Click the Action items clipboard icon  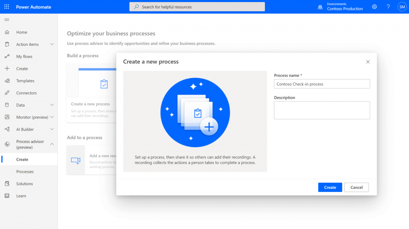[7, 44]
